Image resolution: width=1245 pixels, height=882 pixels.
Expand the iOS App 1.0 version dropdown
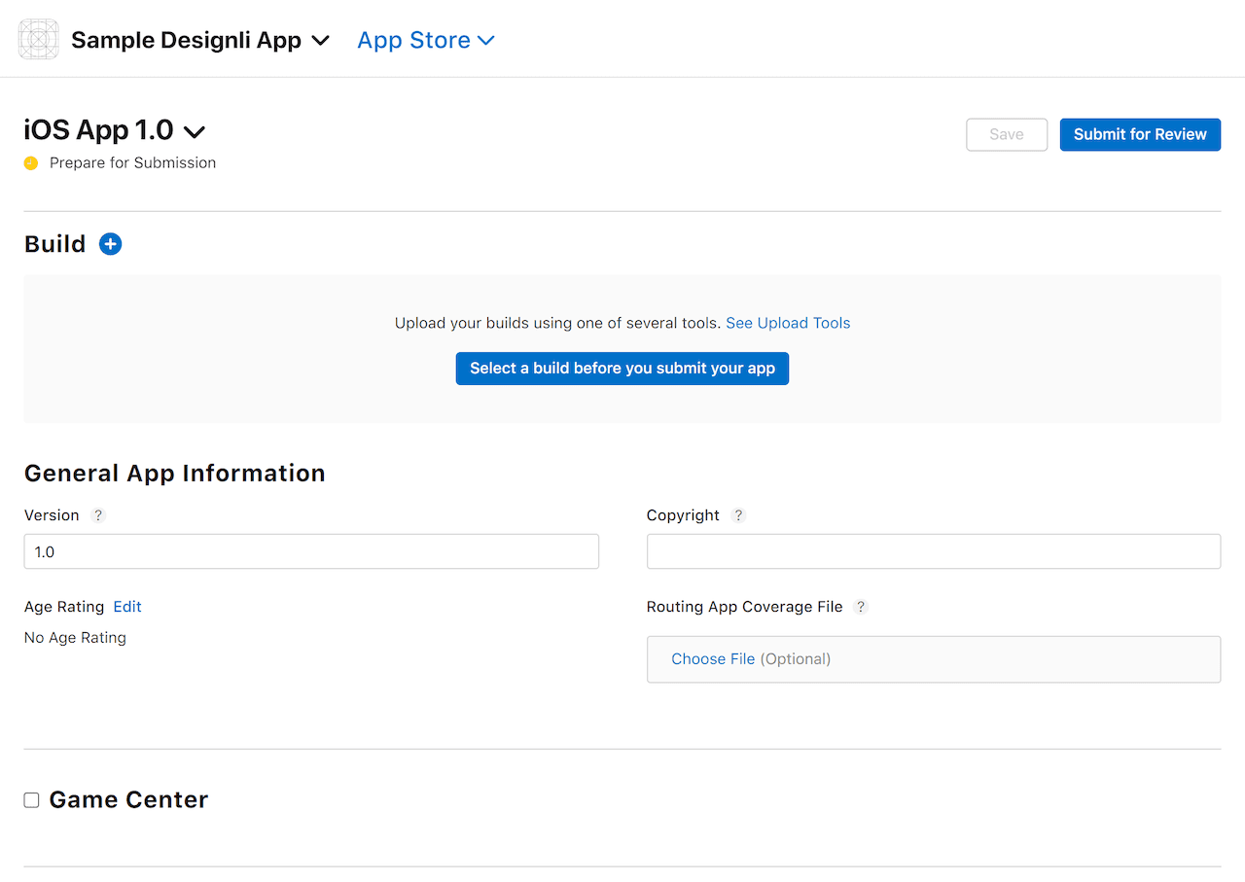[195, 130]
